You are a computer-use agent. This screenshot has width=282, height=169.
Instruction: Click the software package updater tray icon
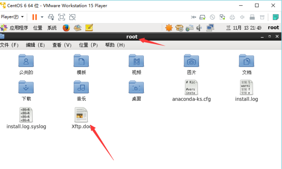179,28
